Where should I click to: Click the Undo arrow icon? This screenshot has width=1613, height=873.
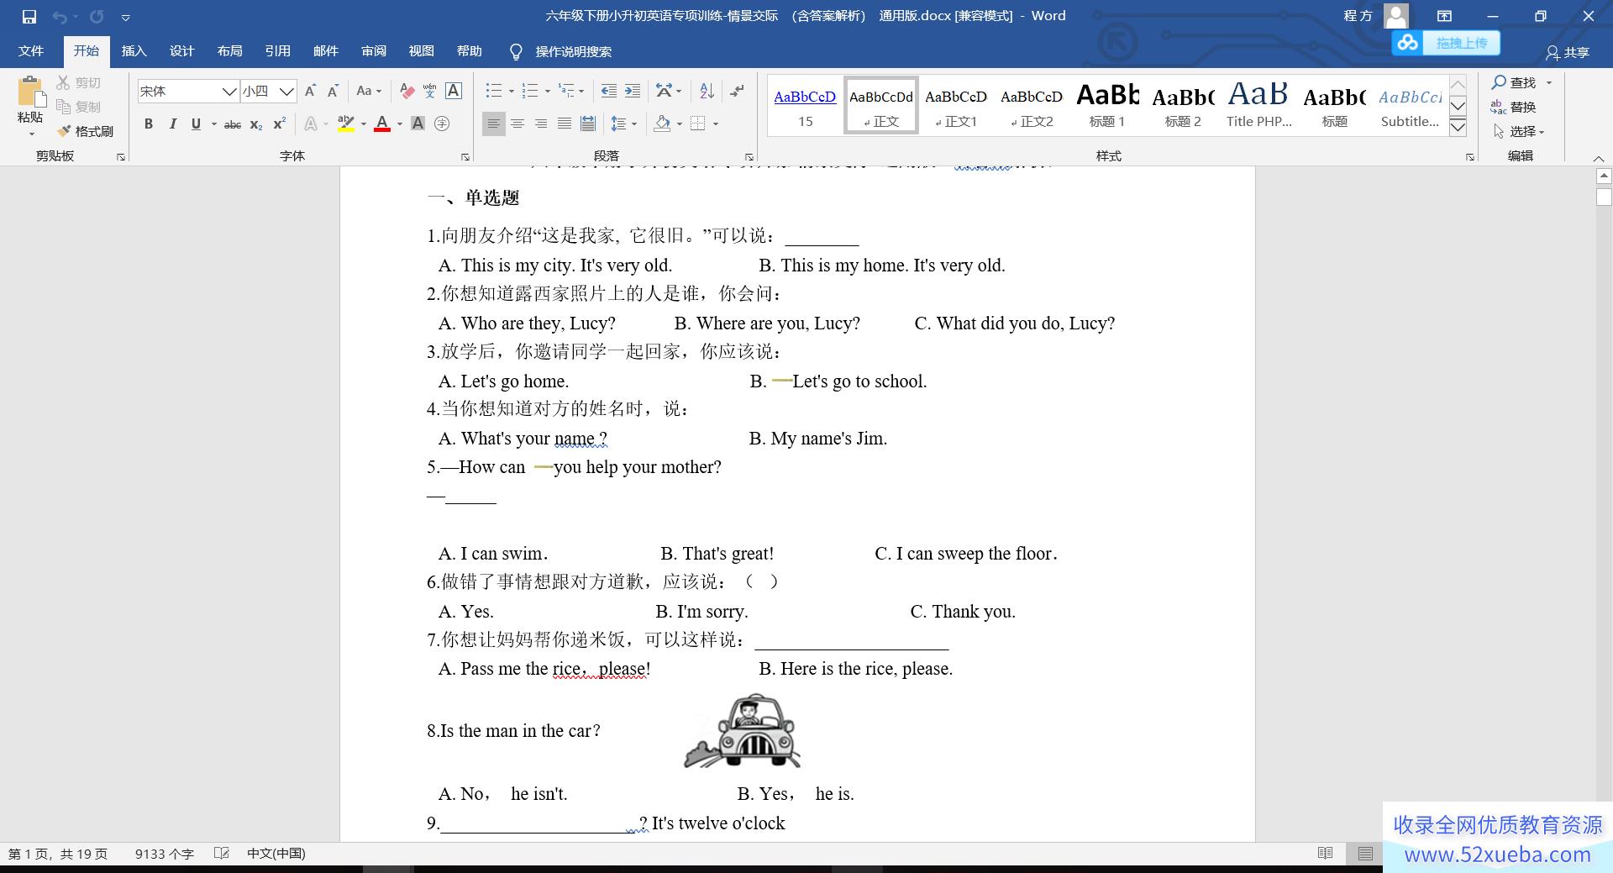click(x=60, y=16)
